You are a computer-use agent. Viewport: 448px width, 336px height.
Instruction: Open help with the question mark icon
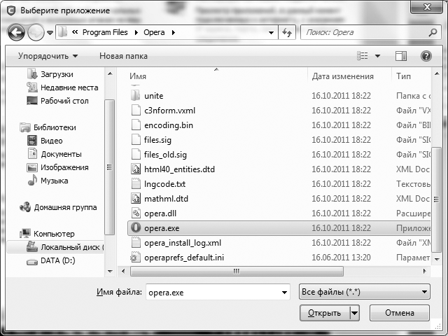point(426,56)
